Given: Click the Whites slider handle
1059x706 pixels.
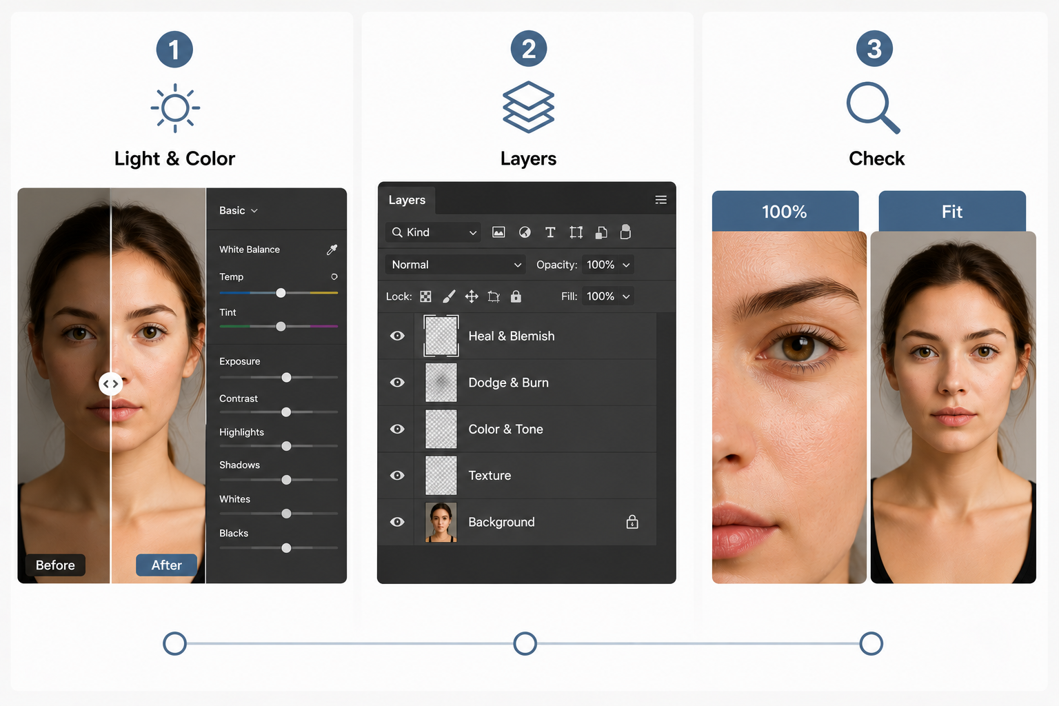Looking at the screenshot, I should [286, 514].
